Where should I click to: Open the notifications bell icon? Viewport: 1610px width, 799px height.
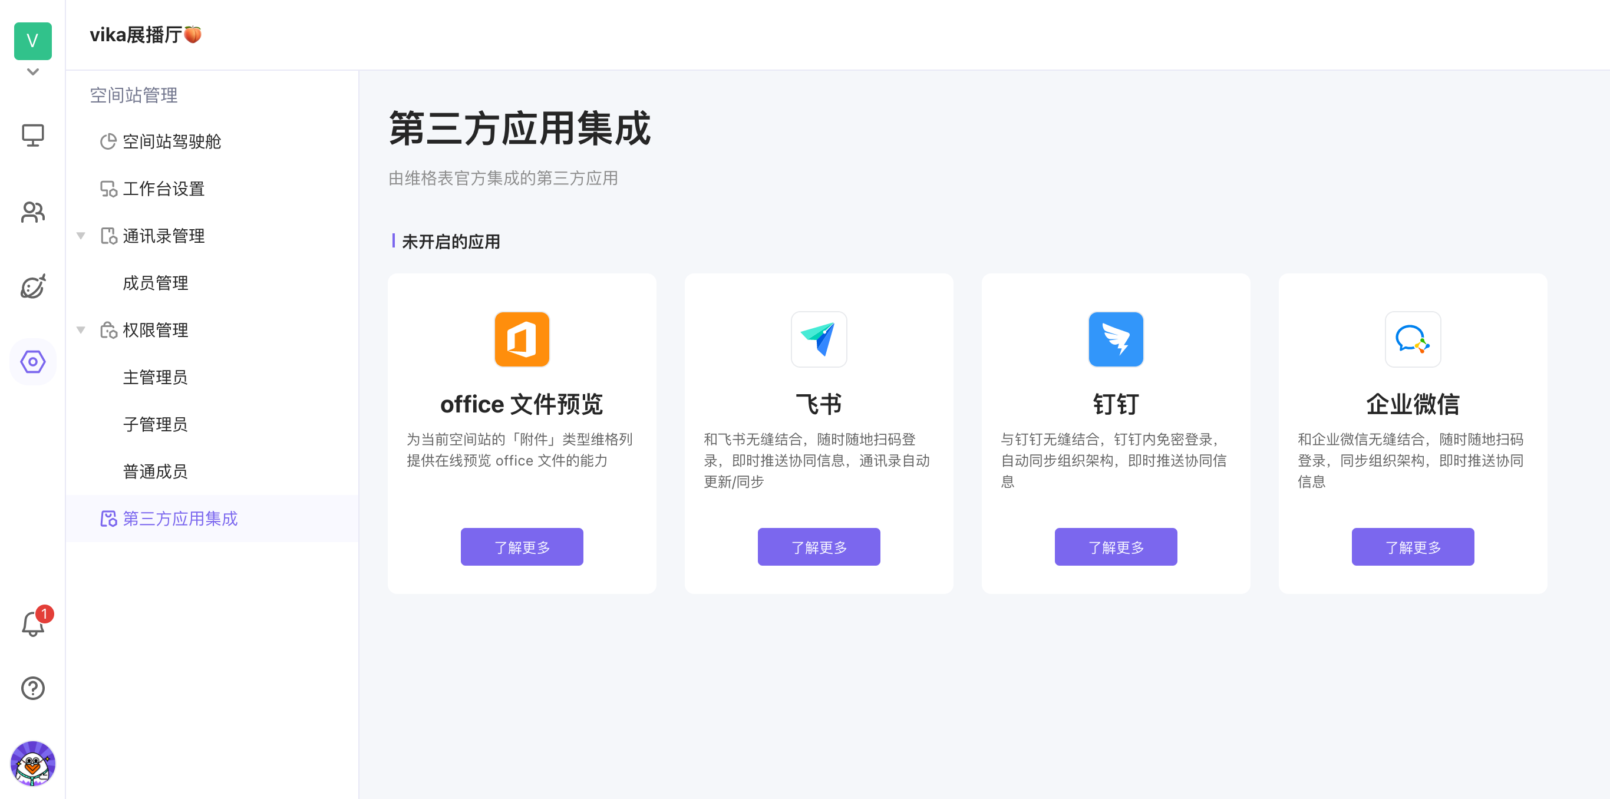click(32, 624)
